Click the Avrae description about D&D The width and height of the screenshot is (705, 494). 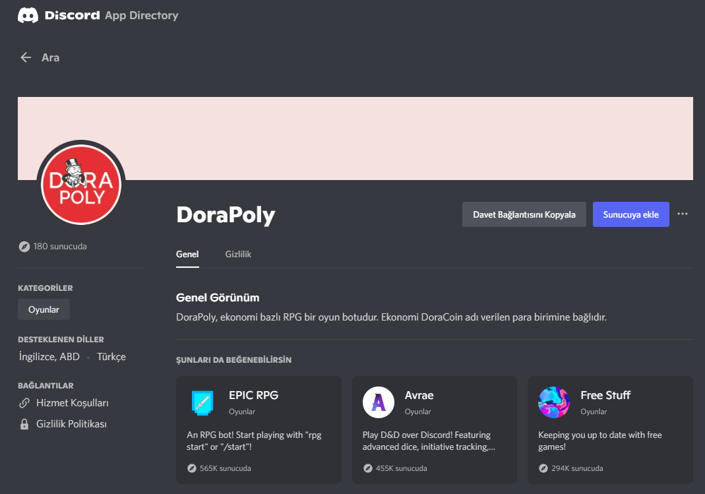(x=429, y=441)
